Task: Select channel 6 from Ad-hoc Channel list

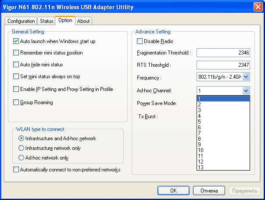Action: [223, 127]
